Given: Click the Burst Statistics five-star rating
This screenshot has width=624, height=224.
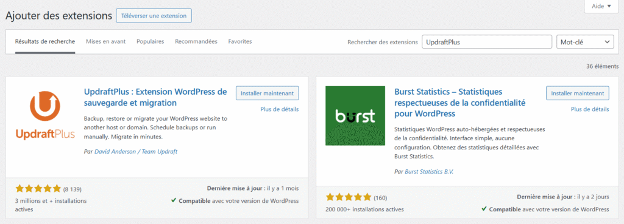Looking at the screenshot, I should pyautogui.click(x=349, y=197).
